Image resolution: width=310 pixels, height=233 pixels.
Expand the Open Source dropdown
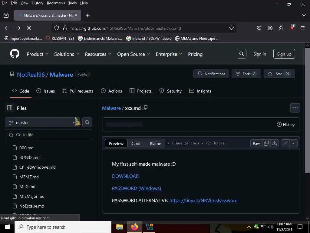coord(134,54)
